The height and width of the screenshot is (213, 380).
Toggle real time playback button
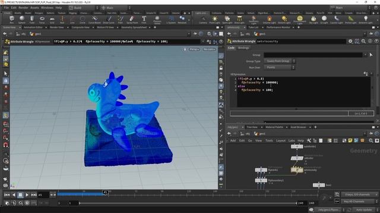[x=27, y=203]
